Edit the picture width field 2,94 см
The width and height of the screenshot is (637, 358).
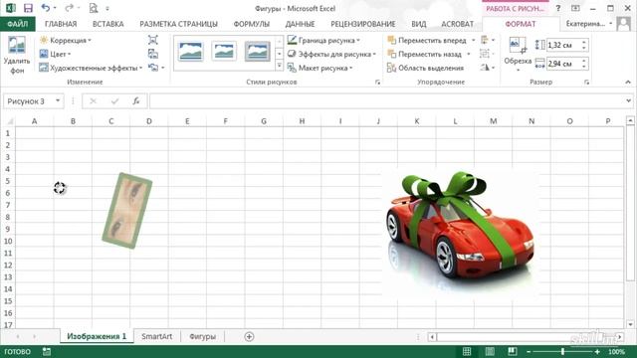click(563, 64)
